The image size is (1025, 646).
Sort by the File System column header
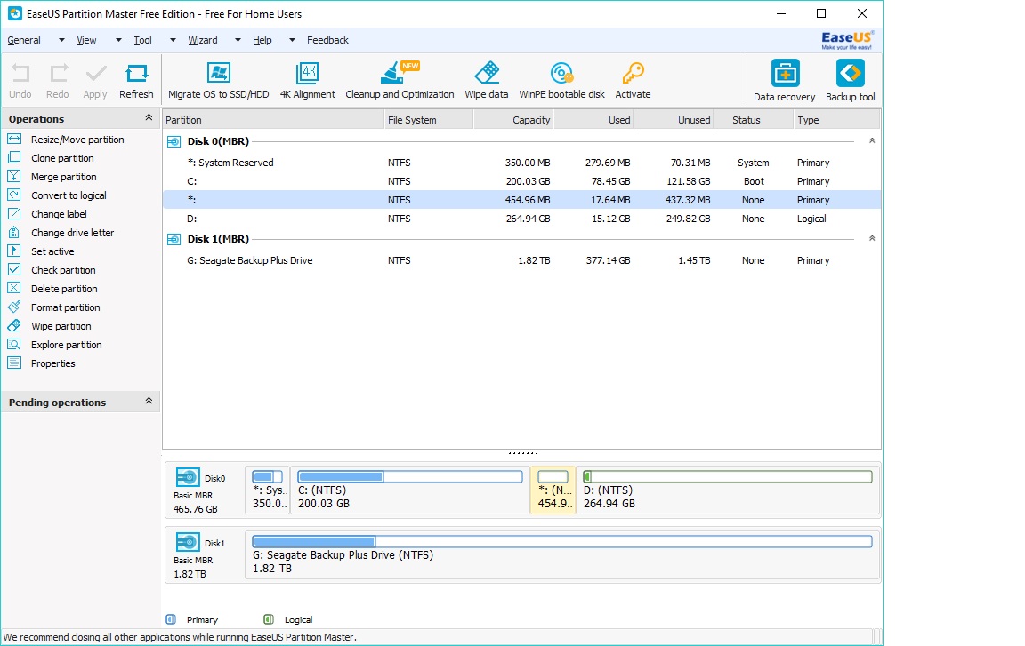point(429,120)
